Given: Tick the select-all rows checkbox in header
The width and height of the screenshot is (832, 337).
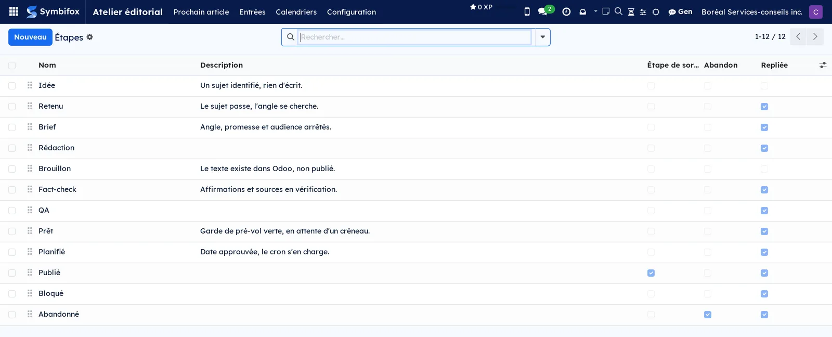Looking at the screenshot, I should [x=12, y=66].
